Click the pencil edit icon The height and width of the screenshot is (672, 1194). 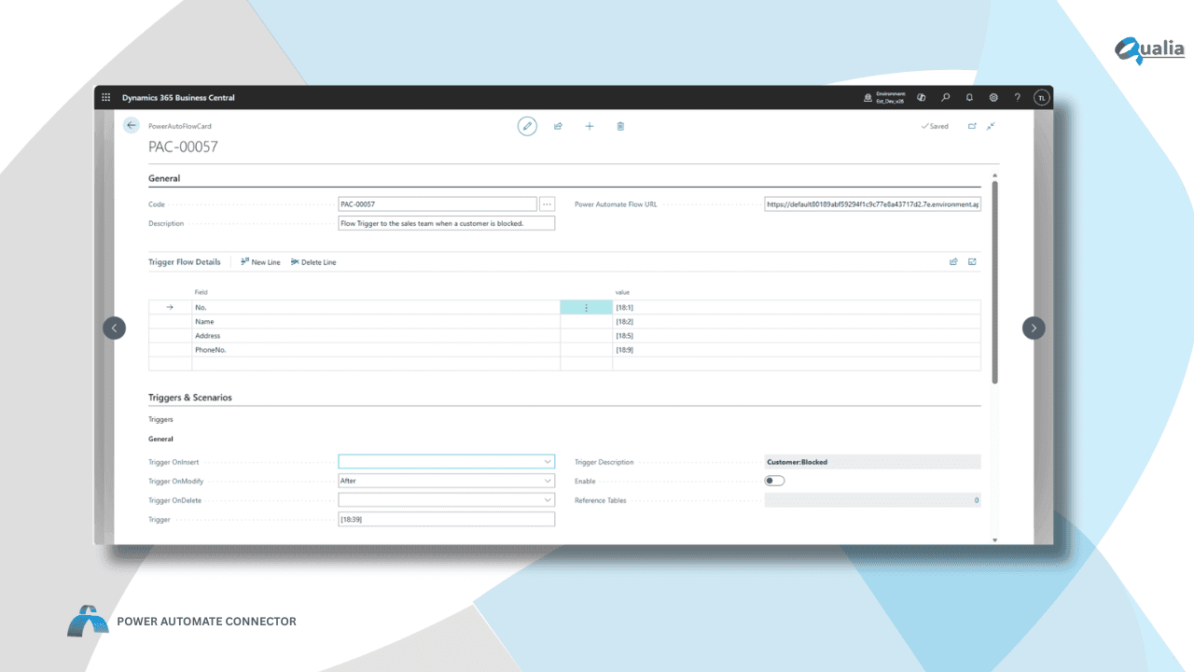click(527, 126)
